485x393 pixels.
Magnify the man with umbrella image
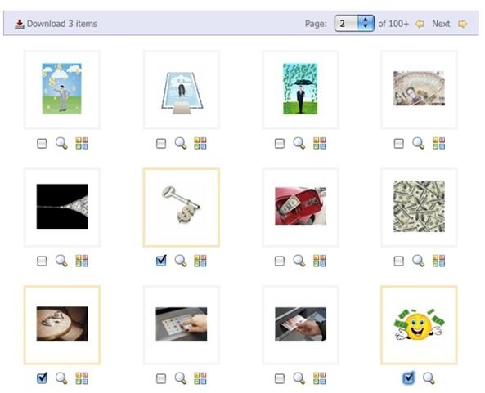299,143
